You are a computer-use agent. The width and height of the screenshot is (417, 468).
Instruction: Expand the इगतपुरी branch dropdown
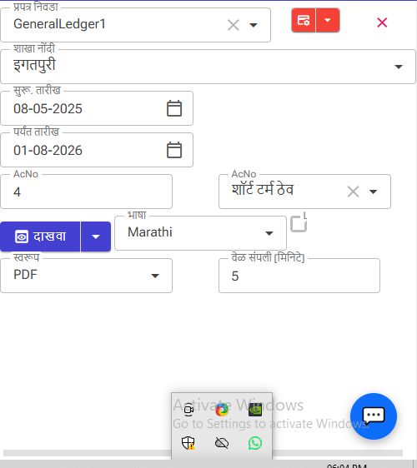[398, 67]
